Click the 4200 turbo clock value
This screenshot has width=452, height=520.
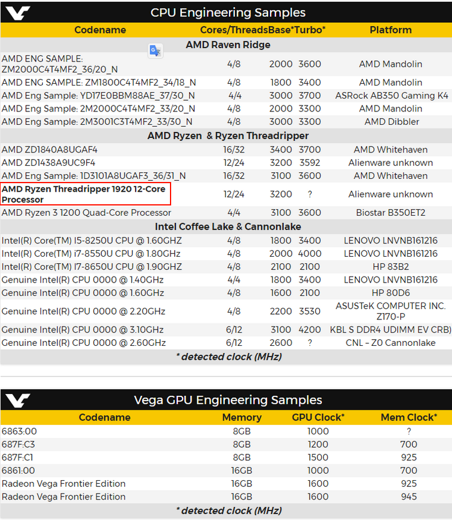(310, 330)
